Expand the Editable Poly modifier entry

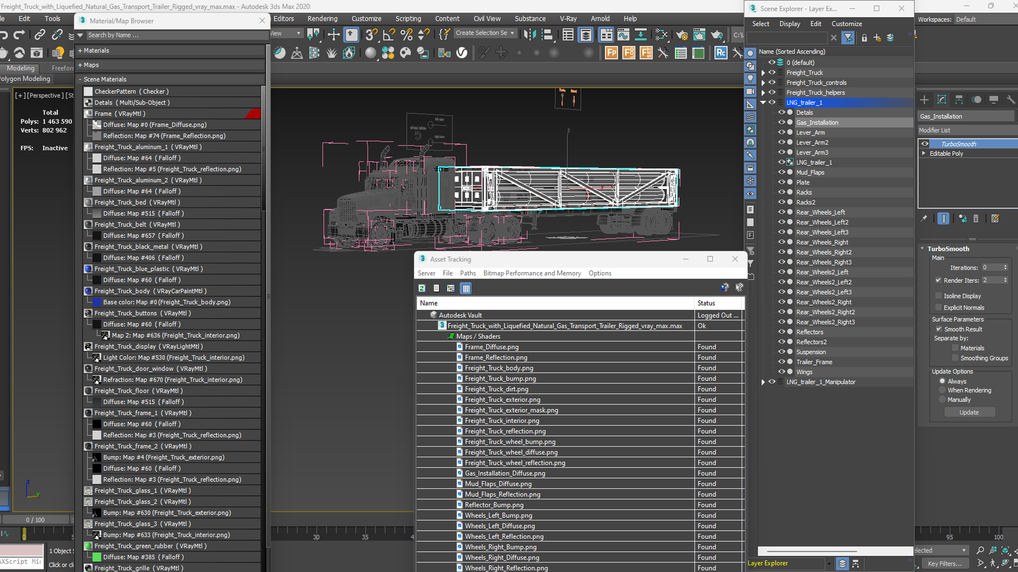point(924,154)
